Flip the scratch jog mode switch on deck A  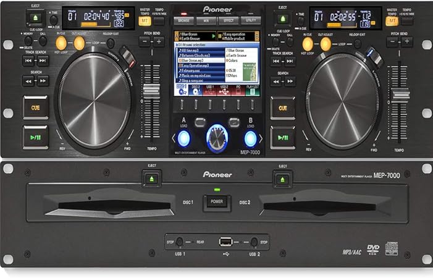pyautogui.click(x=128, y=57)
